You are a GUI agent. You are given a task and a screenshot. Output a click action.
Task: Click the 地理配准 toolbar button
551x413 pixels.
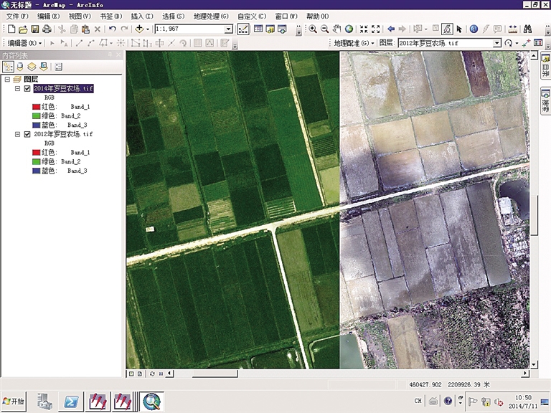click(x=354, y=43)
